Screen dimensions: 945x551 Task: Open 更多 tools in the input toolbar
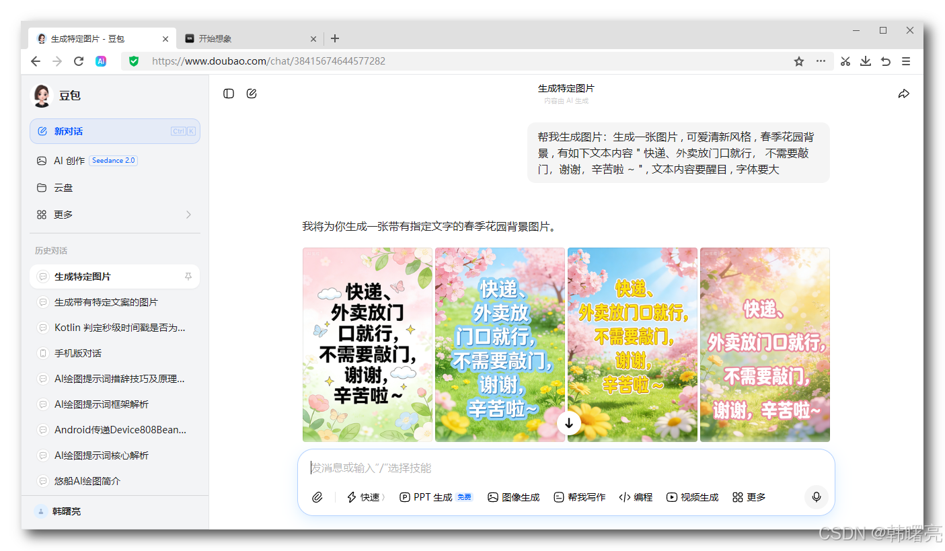click(x=748, y=497)
